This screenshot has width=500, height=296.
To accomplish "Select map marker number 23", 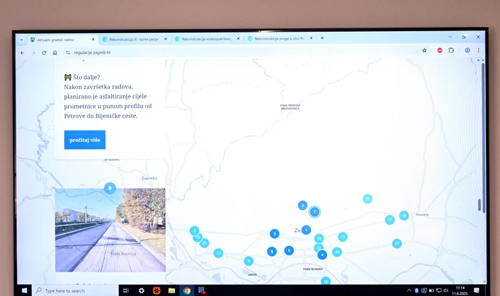I will pos(205,243).
